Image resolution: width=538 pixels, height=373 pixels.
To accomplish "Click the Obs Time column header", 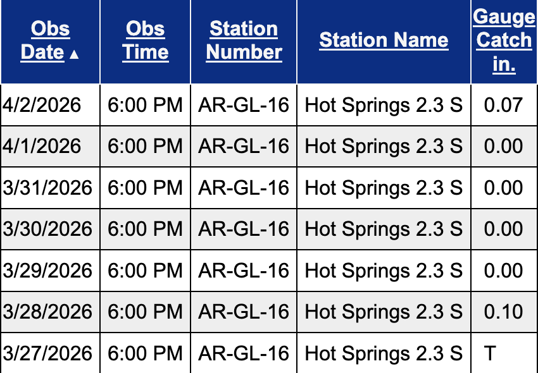I will click(x=146, y=40).
